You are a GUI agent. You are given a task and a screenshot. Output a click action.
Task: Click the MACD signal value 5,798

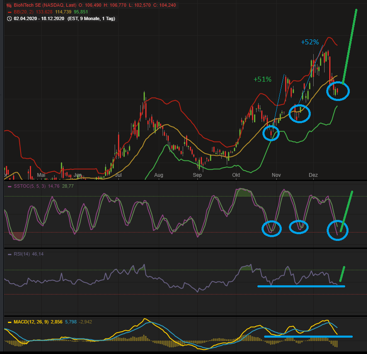[x=71, y=322]
